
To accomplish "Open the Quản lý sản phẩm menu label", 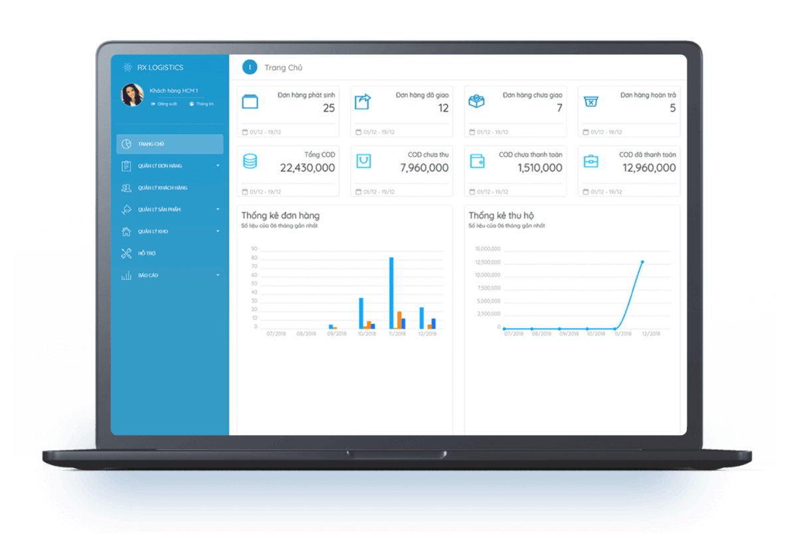I will pos(159,210).
